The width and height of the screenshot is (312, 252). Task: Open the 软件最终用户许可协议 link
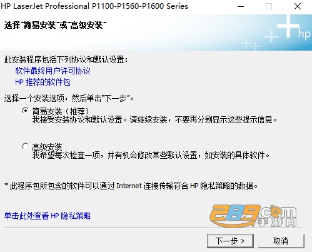pos(53,71)
